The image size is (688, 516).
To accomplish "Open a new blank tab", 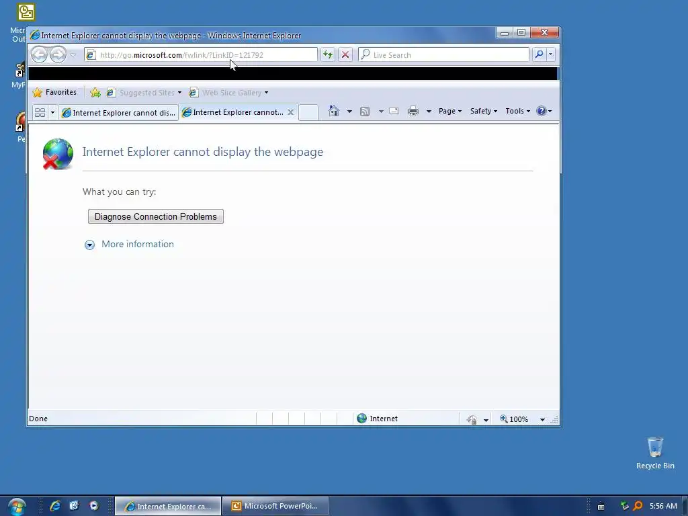I will coord(308,112).
